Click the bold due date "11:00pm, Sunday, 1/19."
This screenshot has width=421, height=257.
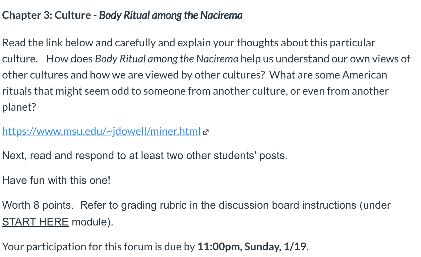coord(253,247)
